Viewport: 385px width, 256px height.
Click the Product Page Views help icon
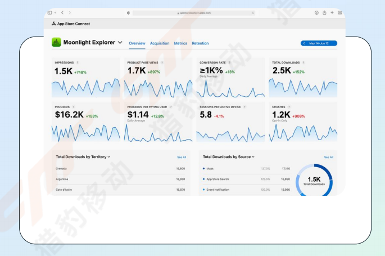pos(162,62)
